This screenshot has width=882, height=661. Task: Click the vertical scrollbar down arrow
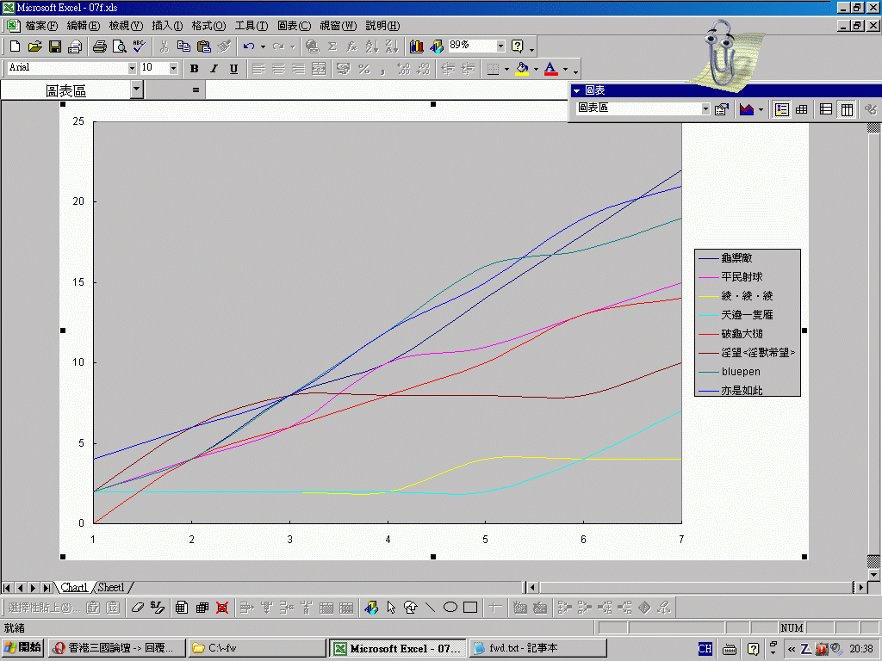click(x=873, y=574)
